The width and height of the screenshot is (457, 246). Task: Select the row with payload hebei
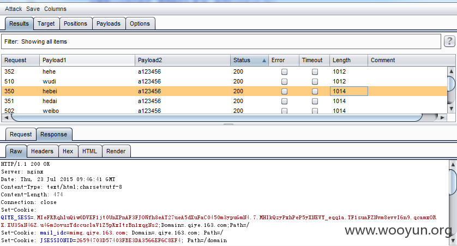224,91
